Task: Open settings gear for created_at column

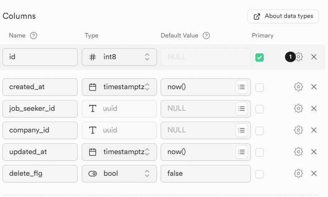Action: (x=298, y=87)
